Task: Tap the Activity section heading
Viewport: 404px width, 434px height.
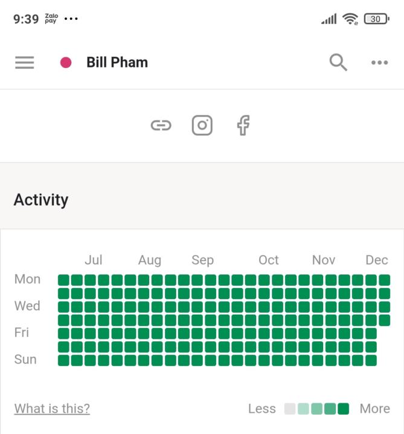Action: [x=41, y=200]
